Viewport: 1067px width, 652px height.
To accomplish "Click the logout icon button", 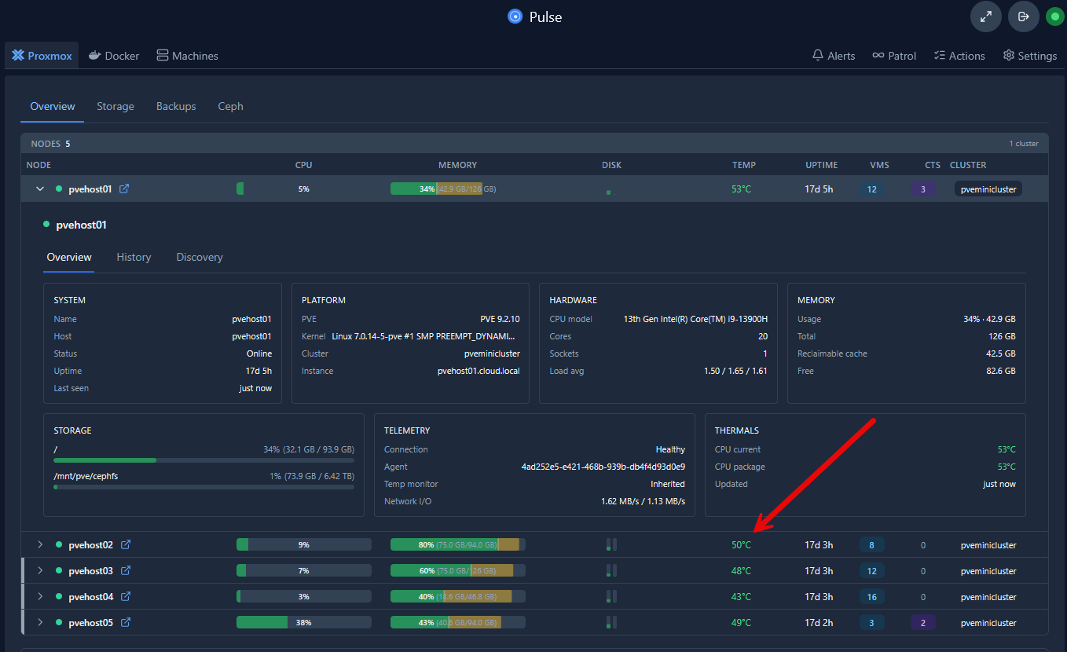I will coord(1024,16).
